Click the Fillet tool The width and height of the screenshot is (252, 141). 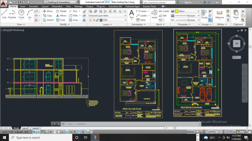tap(73, 16)
